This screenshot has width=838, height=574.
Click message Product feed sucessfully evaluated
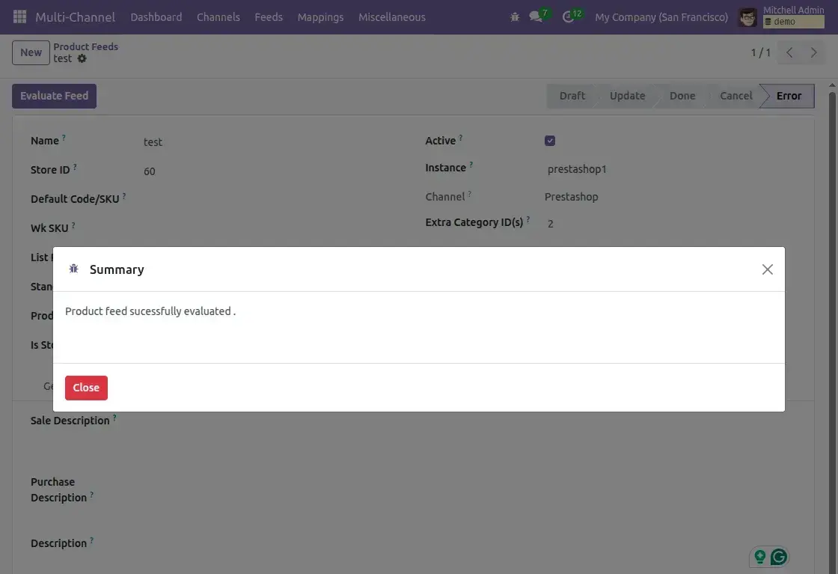pyautogui.click(x=150, y=311)
